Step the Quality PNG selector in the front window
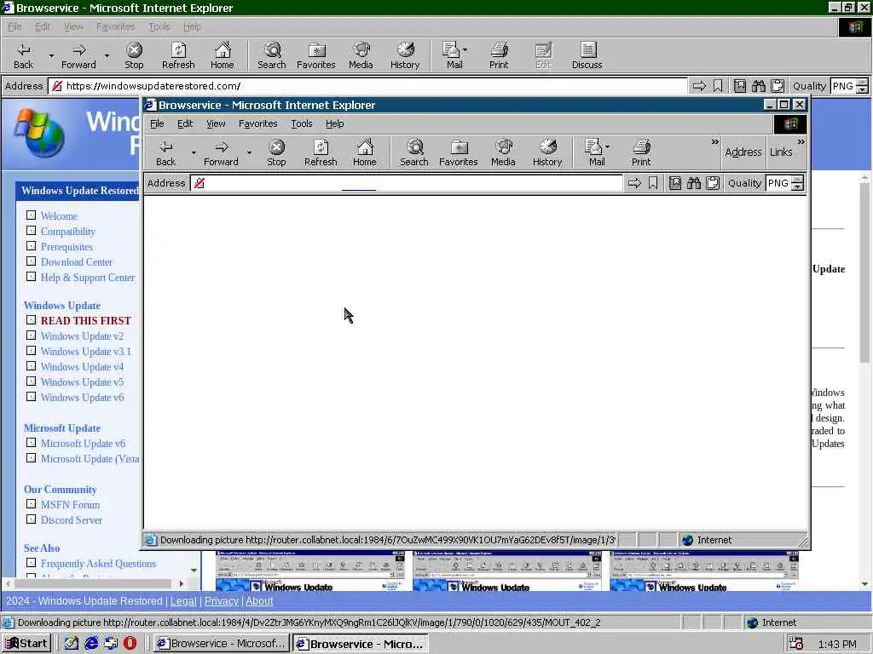 click(x=797, y=183)
